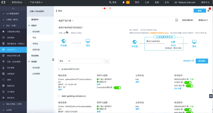
Task: Click the Aliyun logo icon
Action: point(3,2)
